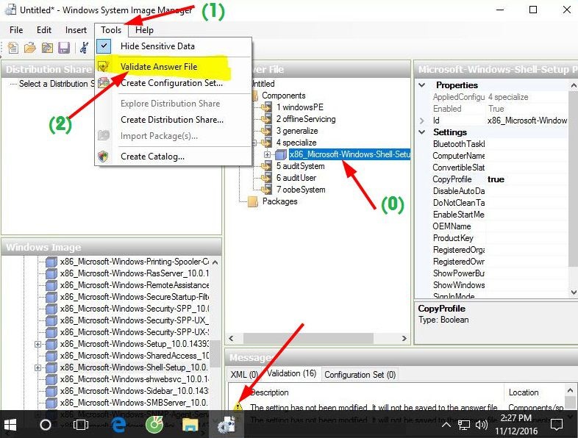This screenshot has height=438, width=578.
Task: Click scroll-down arrow in properties pane
Action: tap(573, 292)
